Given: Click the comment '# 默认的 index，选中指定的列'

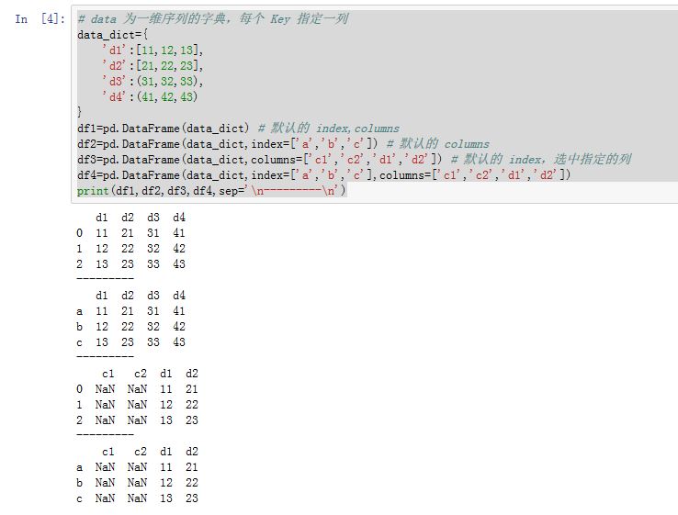Looking at the screenshot, I should [x=541, y=160].
